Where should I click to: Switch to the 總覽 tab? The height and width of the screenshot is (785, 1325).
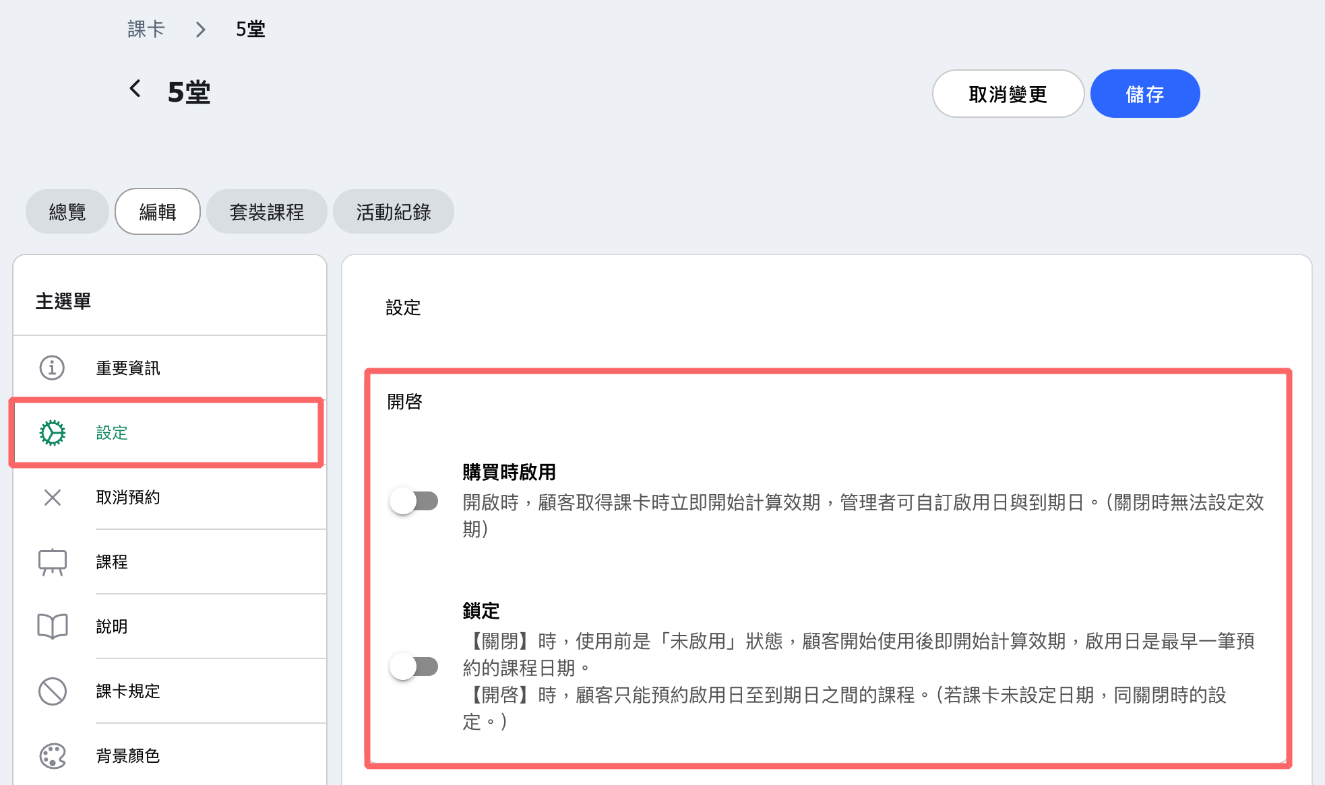[67, 212]
